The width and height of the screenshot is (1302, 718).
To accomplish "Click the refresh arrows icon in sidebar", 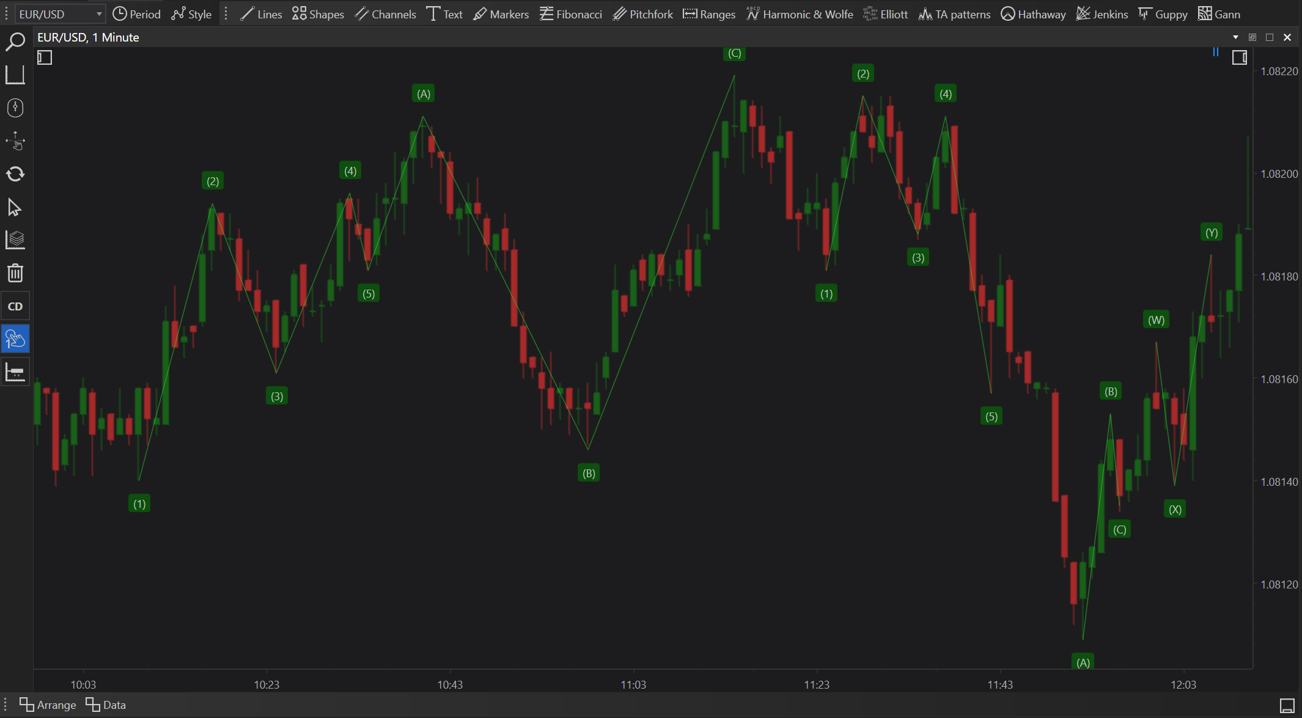I will tap(15, 174).
